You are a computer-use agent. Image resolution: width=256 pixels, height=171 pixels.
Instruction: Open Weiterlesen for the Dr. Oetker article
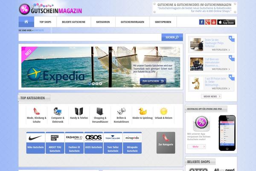point(221,88)
